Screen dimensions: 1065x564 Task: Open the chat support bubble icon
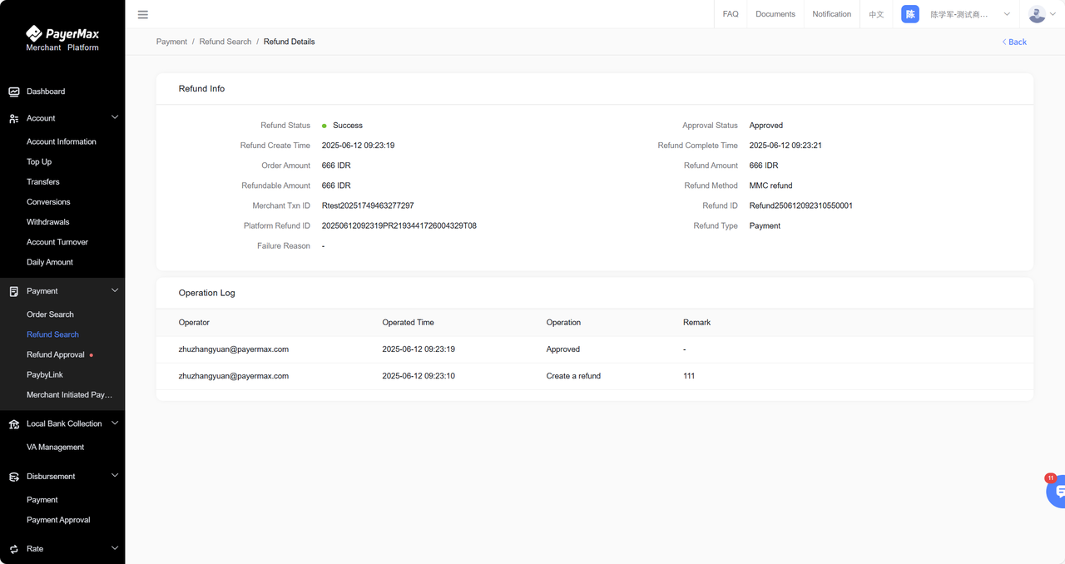click(x=1057, y=492)
